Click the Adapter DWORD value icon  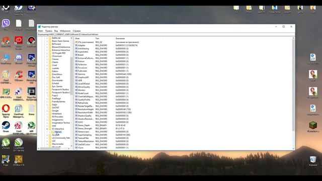tap(76, 45)
